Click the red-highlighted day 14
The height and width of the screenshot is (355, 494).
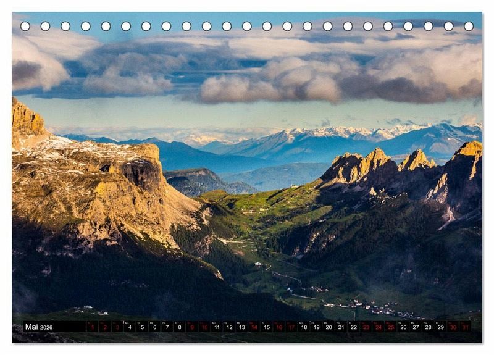[x=254, y=327]
